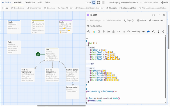The width and height of the screenshot is (170, 107).
Task: Switch to the Abschnitt tab
Action: (x=18, y=3)
